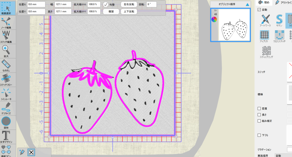Toggle the 均整 proportional checkbox

pos(106,5)
